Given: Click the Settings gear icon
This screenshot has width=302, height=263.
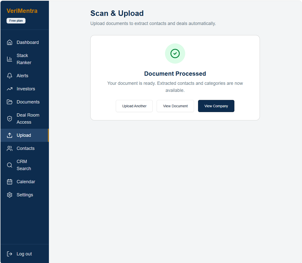Looking at the screenshot, I should (x=9, y=195).
